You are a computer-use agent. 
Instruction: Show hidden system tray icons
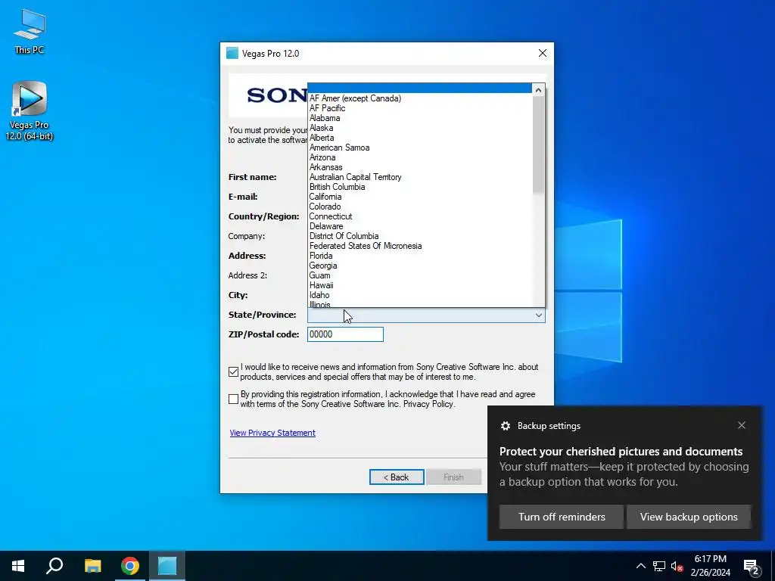click(640, 566)
